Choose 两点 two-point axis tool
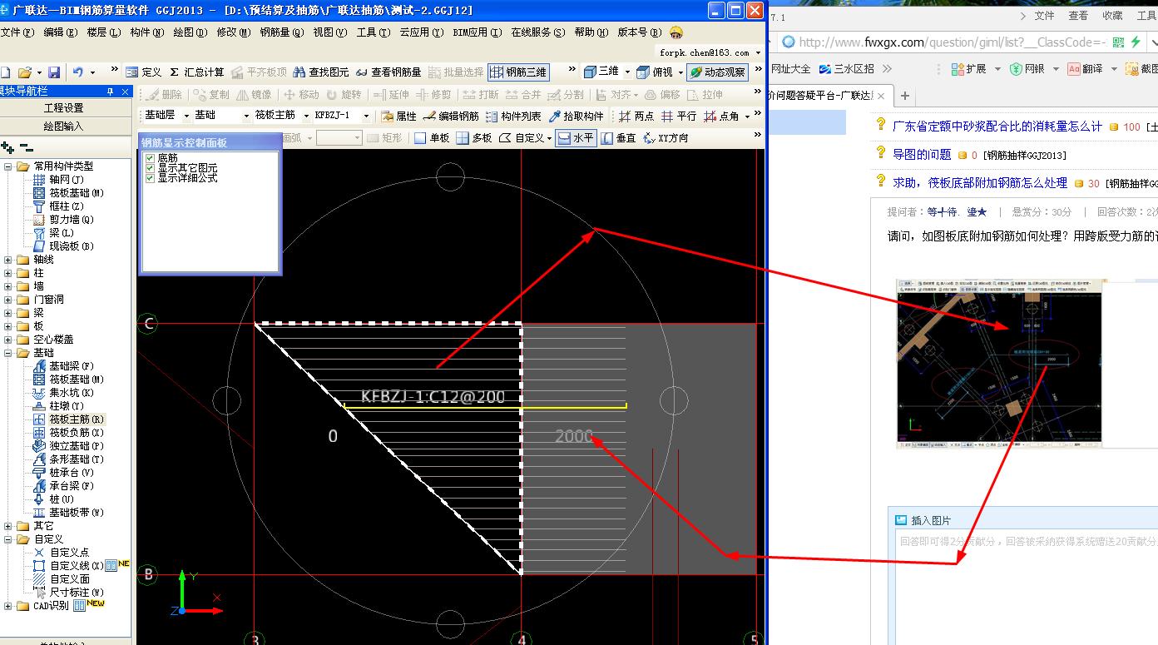 pyautogui.click(x=636, y=117)
